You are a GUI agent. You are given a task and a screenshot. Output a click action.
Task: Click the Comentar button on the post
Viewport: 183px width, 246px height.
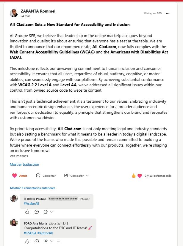click(46, 176)
